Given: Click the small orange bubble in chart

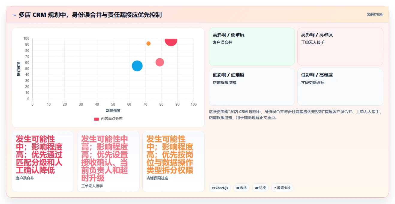Looking at the screenshot, I should click(148, 43).
